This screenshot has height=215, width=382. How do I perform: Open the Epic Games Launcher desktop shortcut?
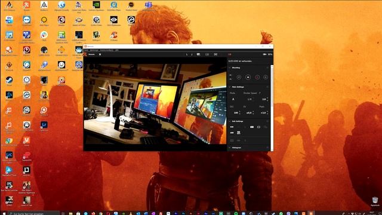click(x=9, y=186)
